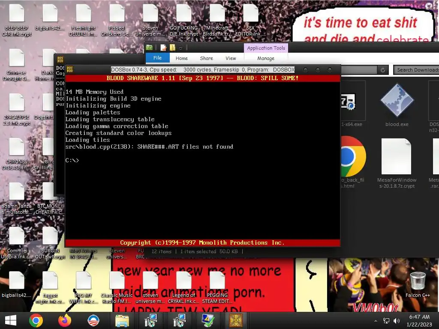Focus the DOSBox C:\> command prompt
This screenshot has width=439, height=329.
72,160
